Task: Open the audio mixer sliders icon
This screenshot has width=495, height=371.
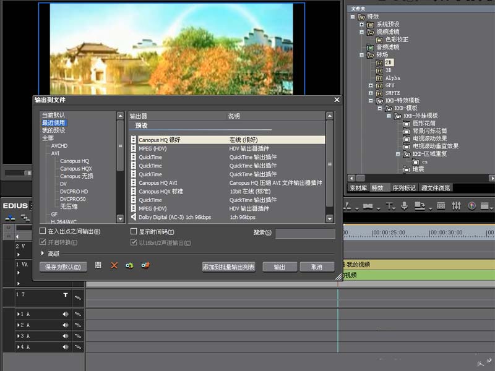Action: pyautogui.click(x=456, y=207)
